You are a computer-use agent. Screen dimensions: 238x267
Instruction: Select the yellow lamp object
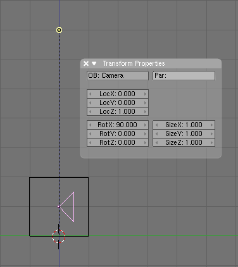59,30
